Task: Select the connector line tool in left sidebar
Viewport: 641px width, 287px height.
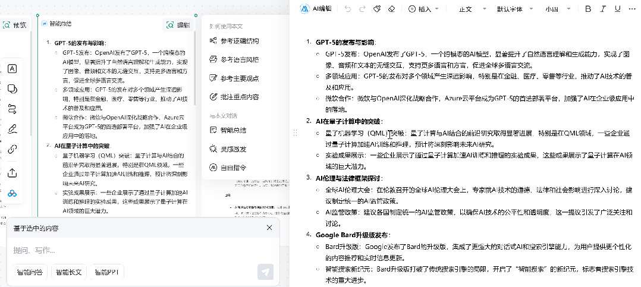Action: 12,109
